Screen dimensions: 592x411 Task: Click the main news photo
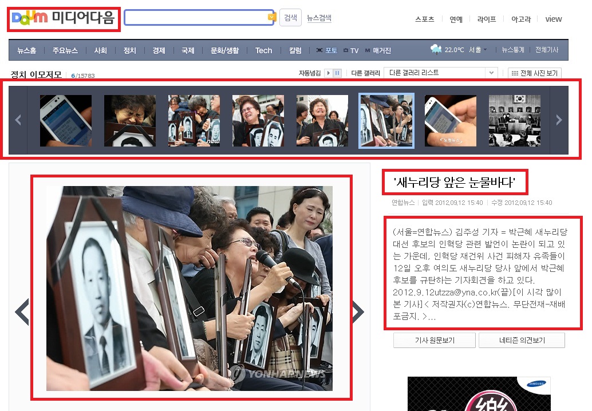tap(190, 289)
